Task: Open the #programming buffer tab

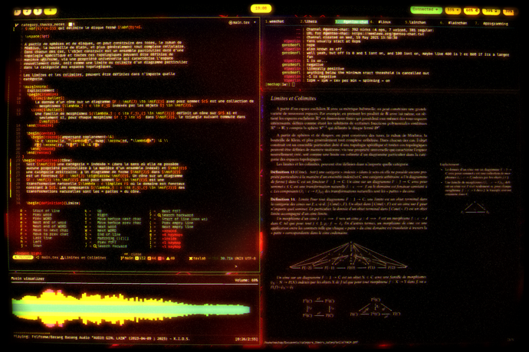Action: (491, 24)
